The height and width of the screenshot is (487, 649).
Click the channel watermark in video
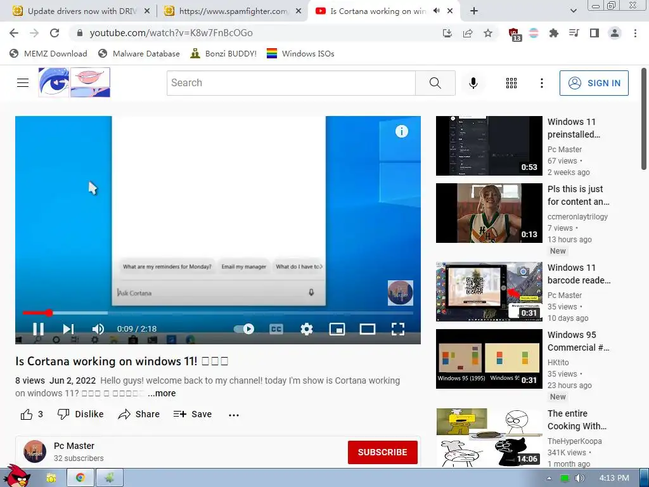pyautogui.click(x=401, y=293)
